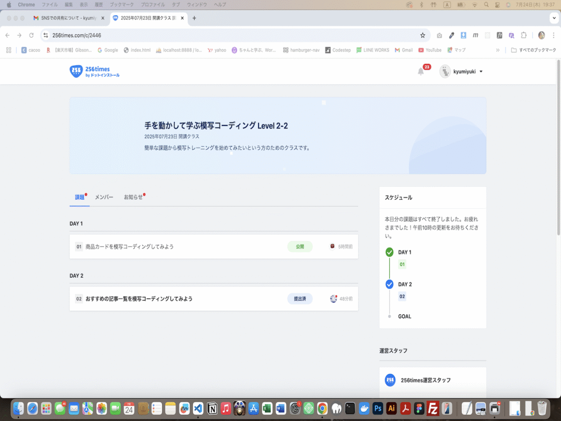
Task: Expand the hidden bookmarks overflow chevron
Action: [498, 50]
